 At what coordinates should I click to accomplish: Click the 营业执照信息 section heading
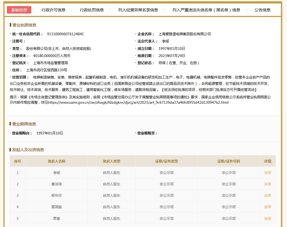[x=24, y=25]
